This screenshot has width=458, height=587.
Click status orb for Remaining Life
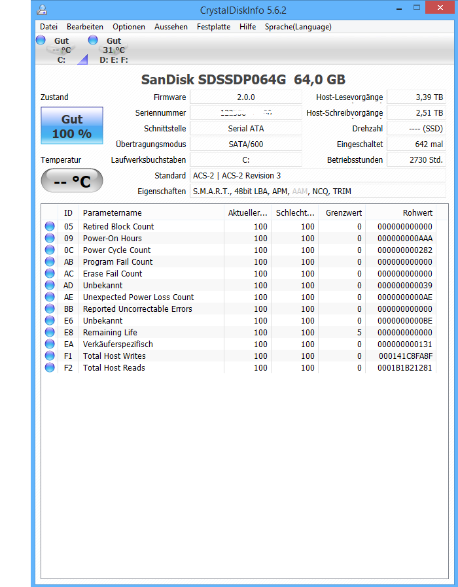click(50, 333)
